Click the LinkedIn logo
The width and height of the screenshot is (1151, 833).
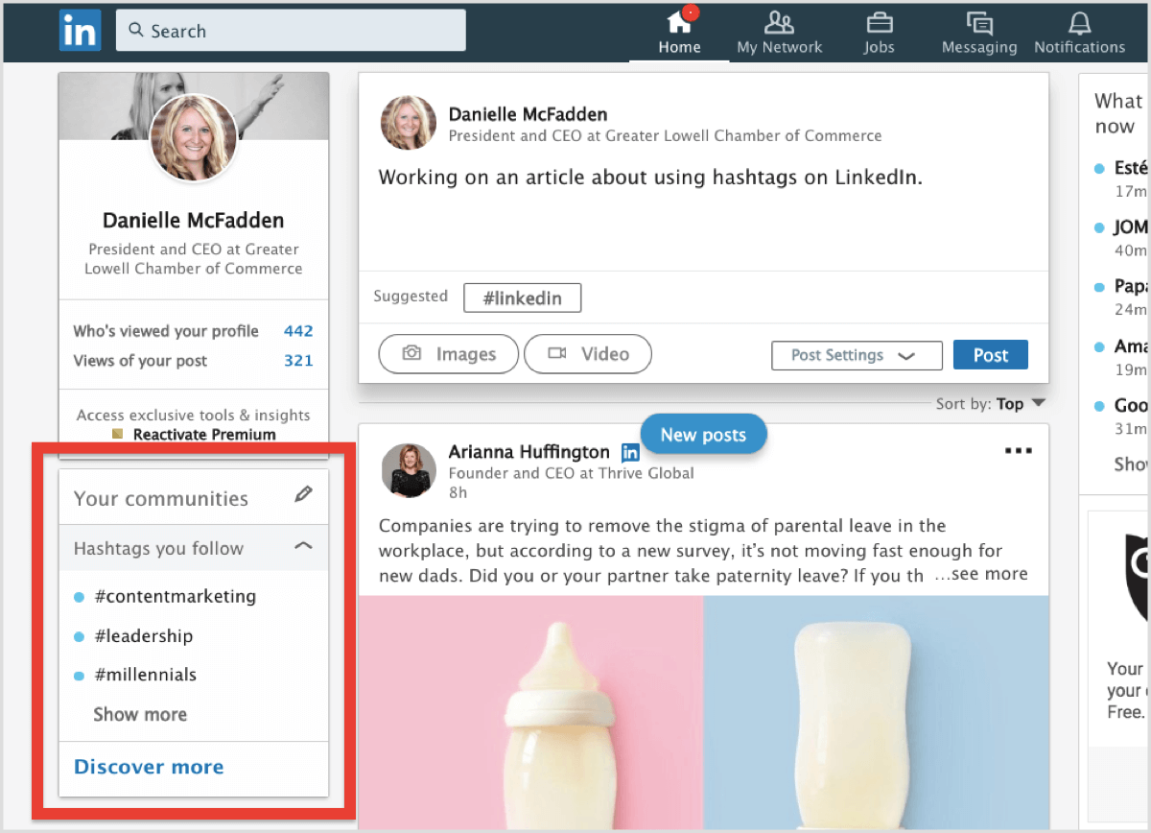(80, 30)
